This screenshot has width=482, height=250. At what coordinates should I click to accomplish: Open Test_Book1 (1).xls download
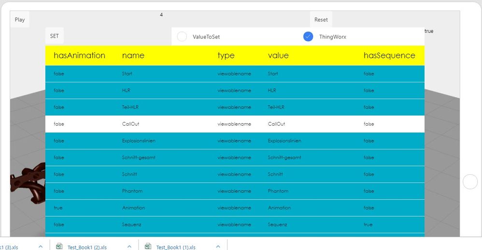175,247
